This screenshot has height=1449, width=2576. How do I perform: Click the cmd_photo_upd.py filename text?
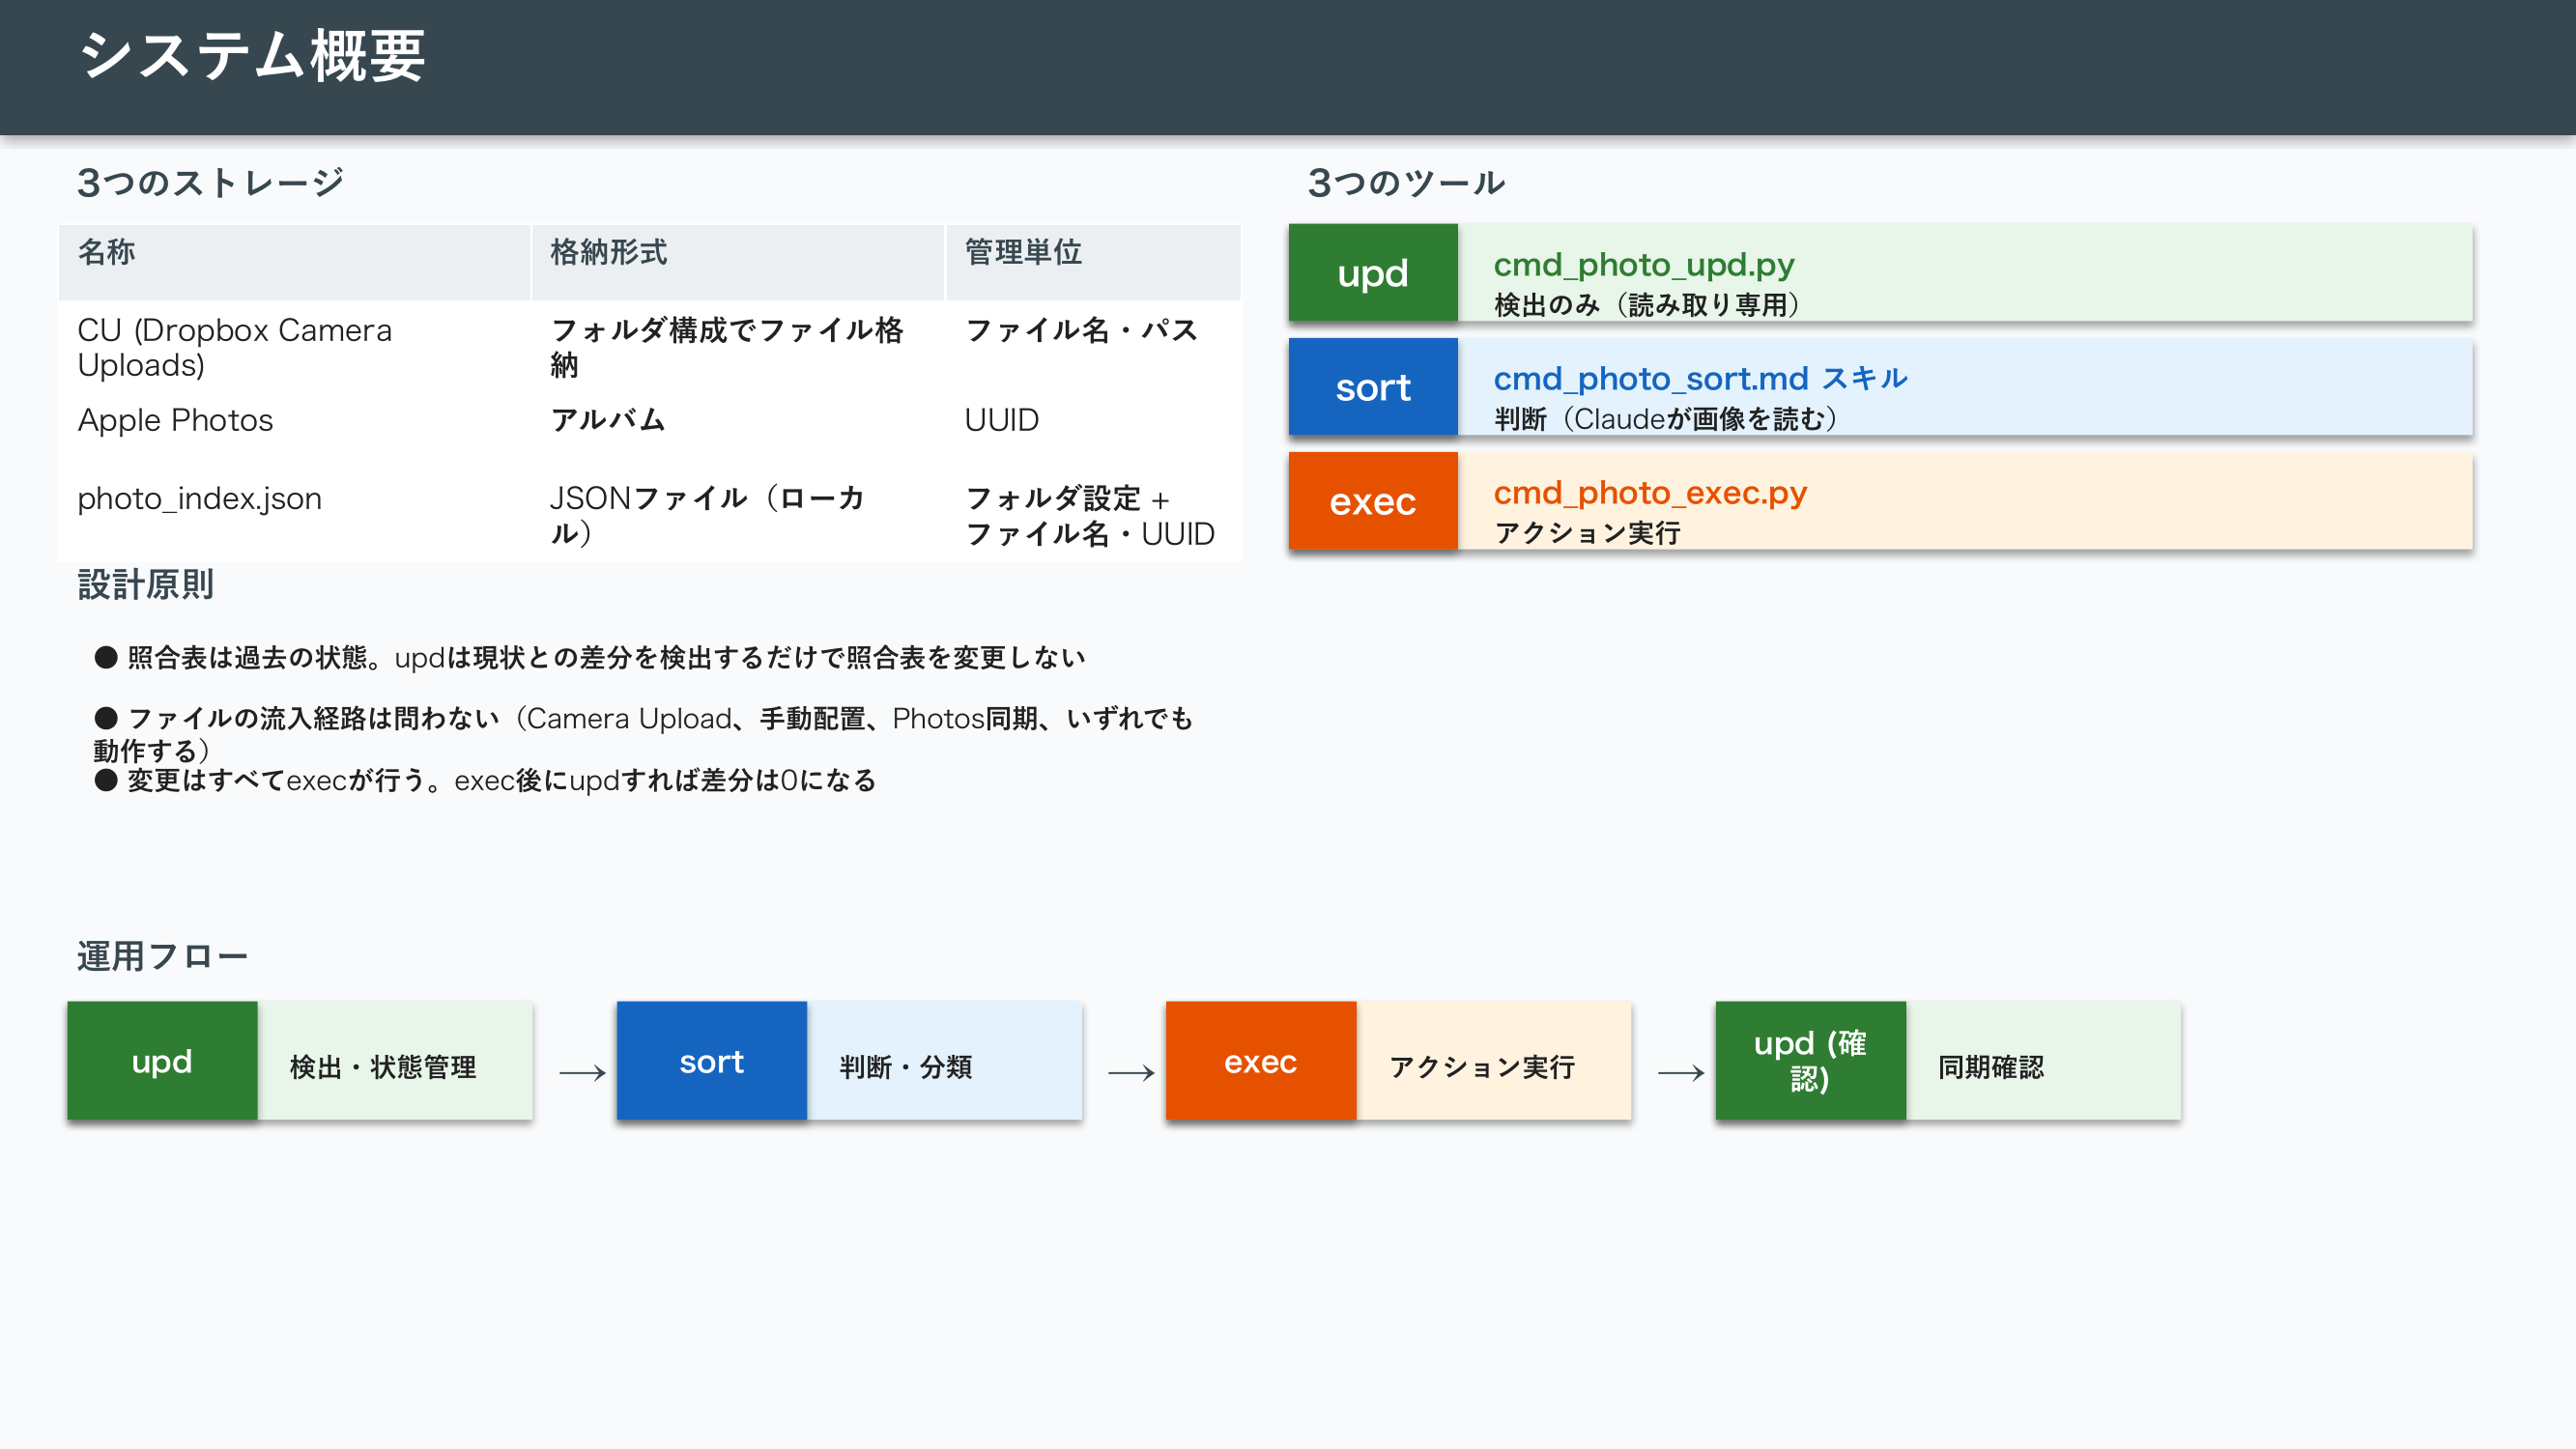1643,265
